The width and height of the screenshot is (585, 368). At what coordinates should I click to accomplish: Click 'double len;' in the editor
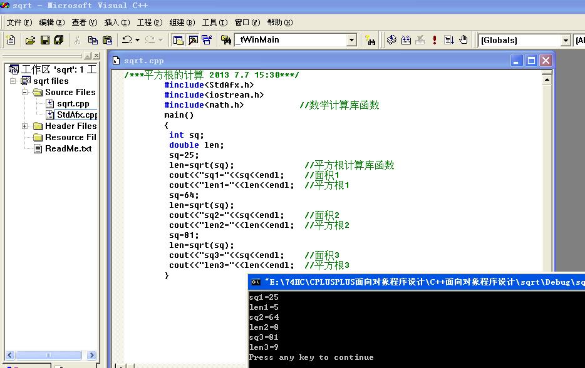196,145
